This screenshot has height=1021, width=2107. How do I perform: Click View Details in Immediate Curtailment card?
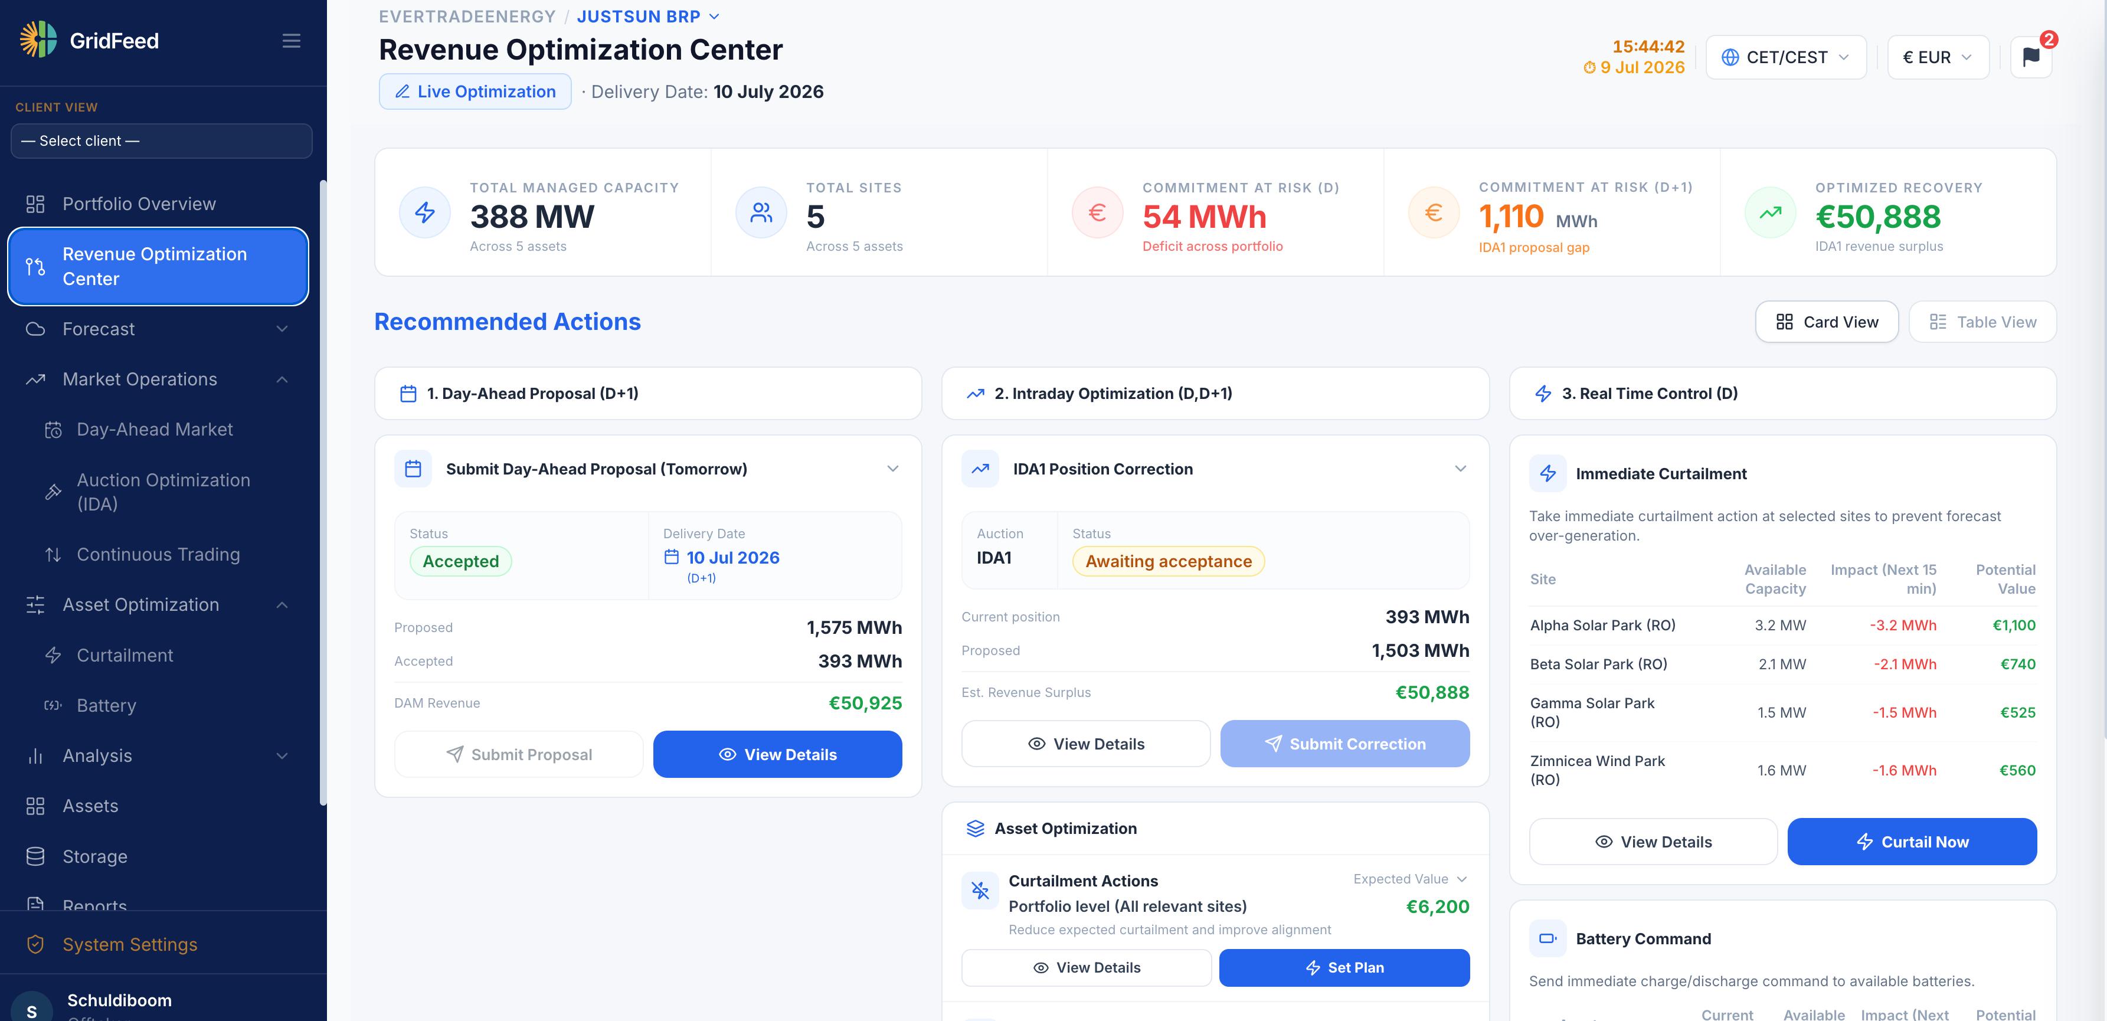[x=1653, y=842]
